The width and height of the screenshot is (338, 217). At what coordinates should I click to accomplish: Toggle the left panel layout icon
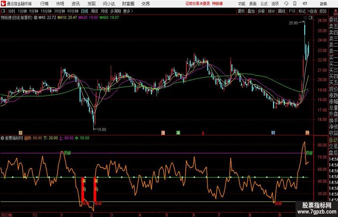click(3, 11)
